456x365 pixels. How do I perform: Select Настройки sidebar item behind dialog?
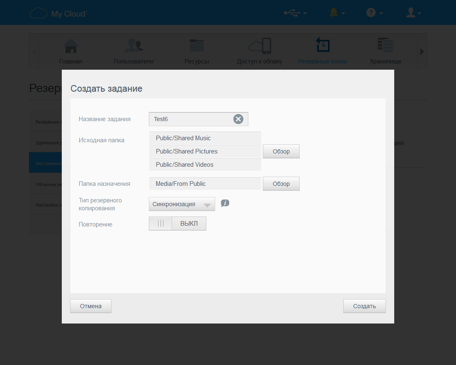tap(45, 205)
